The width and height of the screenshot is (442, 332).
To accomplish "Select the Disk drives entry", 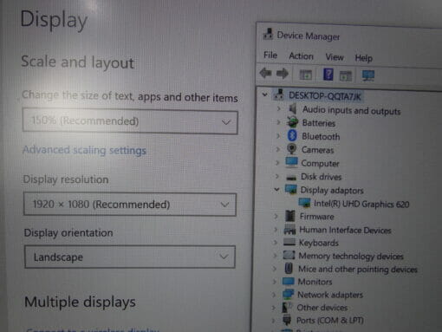I will (322, 177).
